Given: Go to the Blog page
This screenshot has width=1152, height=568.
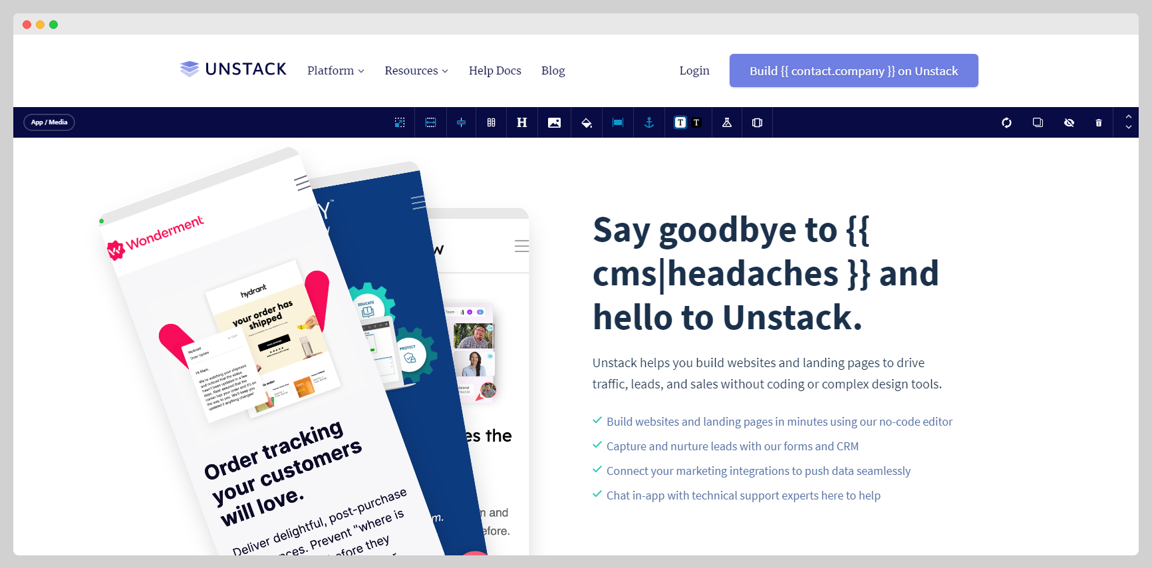Looking at the screenshot, I should point(553,71).
